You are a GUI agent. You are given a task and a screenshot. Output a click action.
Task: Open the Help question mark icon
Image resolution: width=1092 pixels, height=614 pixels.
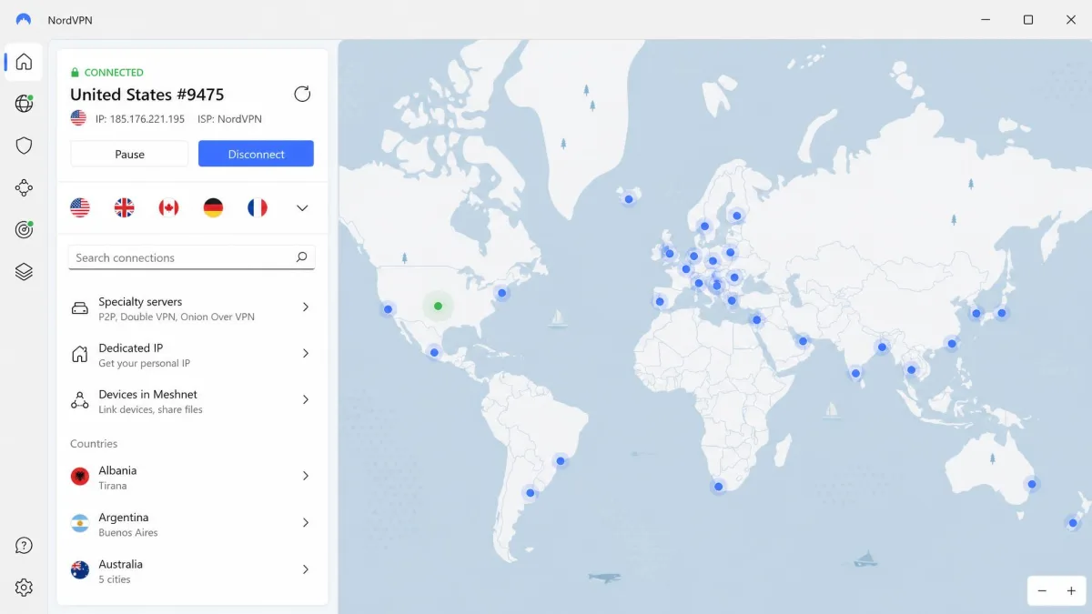coord(25,546)
